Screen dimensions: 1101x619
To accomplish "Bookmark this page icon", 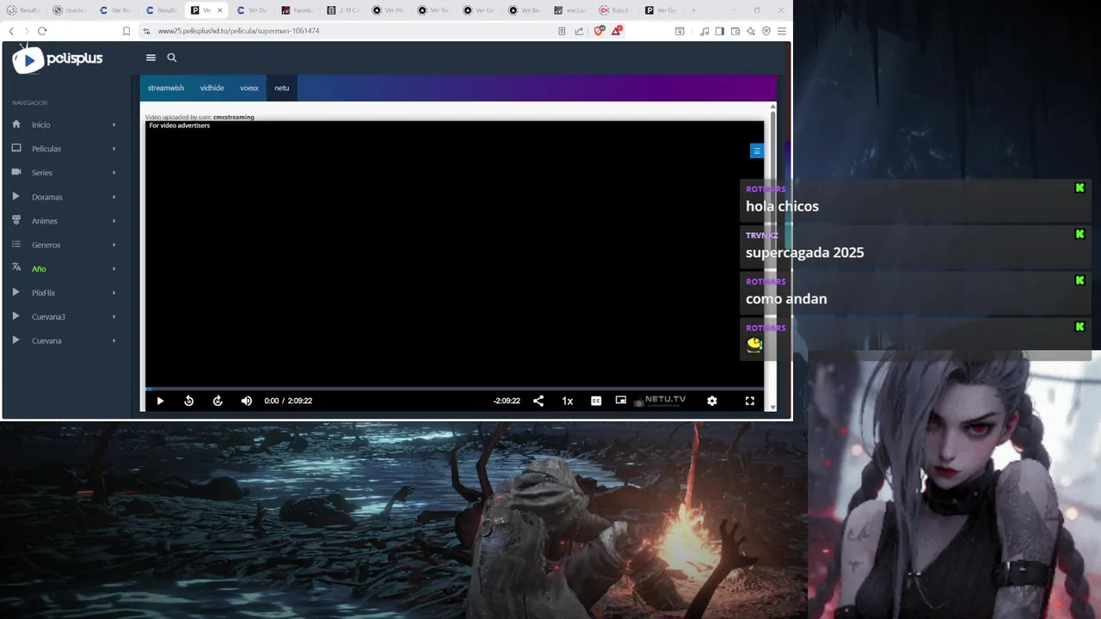I will tap(126, 31).
